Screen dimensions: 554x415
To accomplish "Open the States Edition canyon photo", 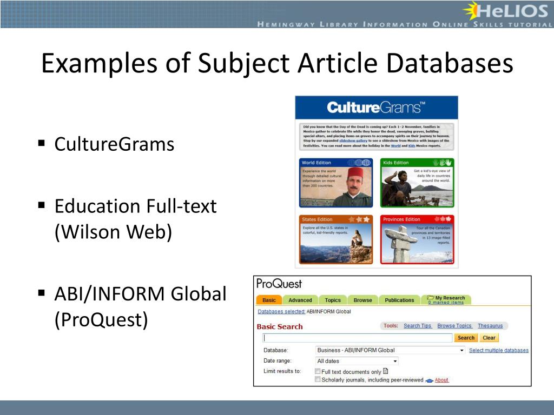I will tap(335, 243).
